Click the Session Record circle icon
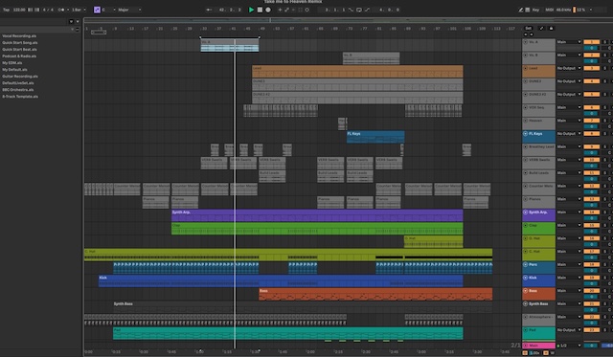The image size is (613, 357). pyautogui.click(x=306, y=10)
